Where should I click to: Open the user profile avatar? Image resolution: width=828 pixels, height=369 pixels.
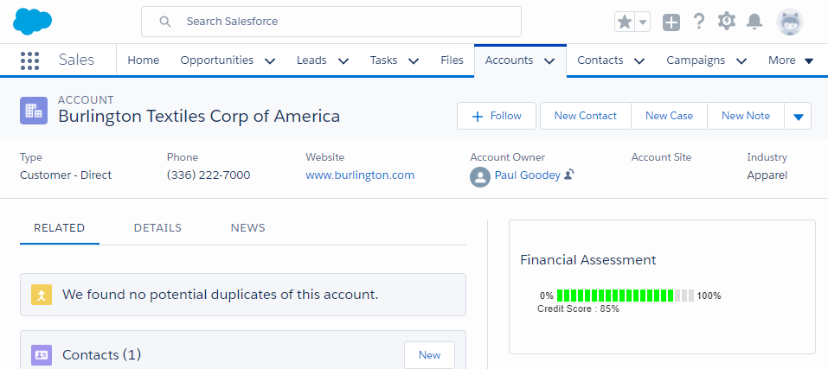[x=789, y=22]
